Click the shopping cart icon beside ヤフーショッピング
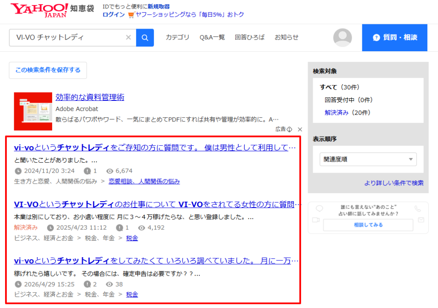 click(131, 15)
